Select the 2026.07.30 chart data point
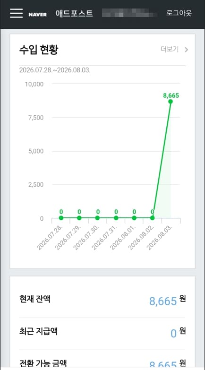205x370 pixels. coord(97,218)
